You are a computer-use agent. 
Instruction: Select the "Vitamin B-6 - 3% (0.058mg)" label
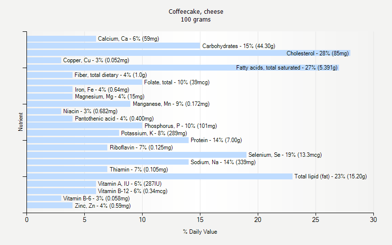pos(96,198)
